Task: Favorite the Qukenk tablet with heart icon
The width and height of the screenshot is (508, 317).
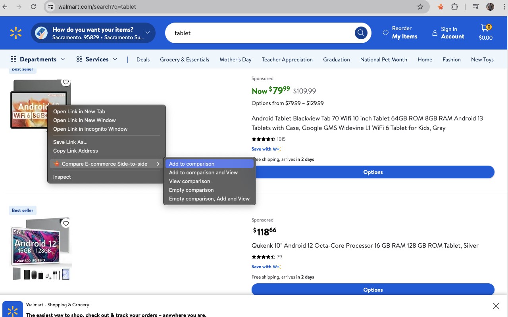Action: point(66,223)
